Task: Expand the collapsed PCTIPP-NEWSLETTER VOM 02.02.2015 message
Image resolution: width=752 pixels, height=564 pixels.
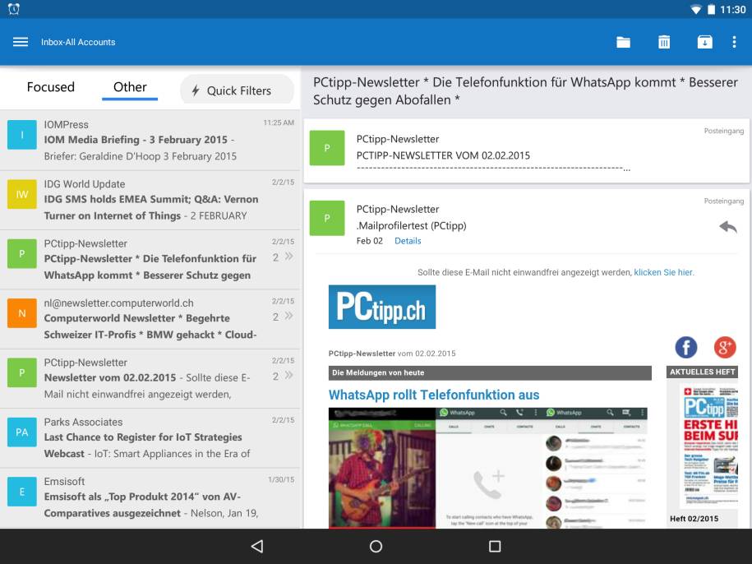Action: [527, 150]
